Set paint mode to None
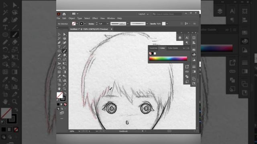 65,104
